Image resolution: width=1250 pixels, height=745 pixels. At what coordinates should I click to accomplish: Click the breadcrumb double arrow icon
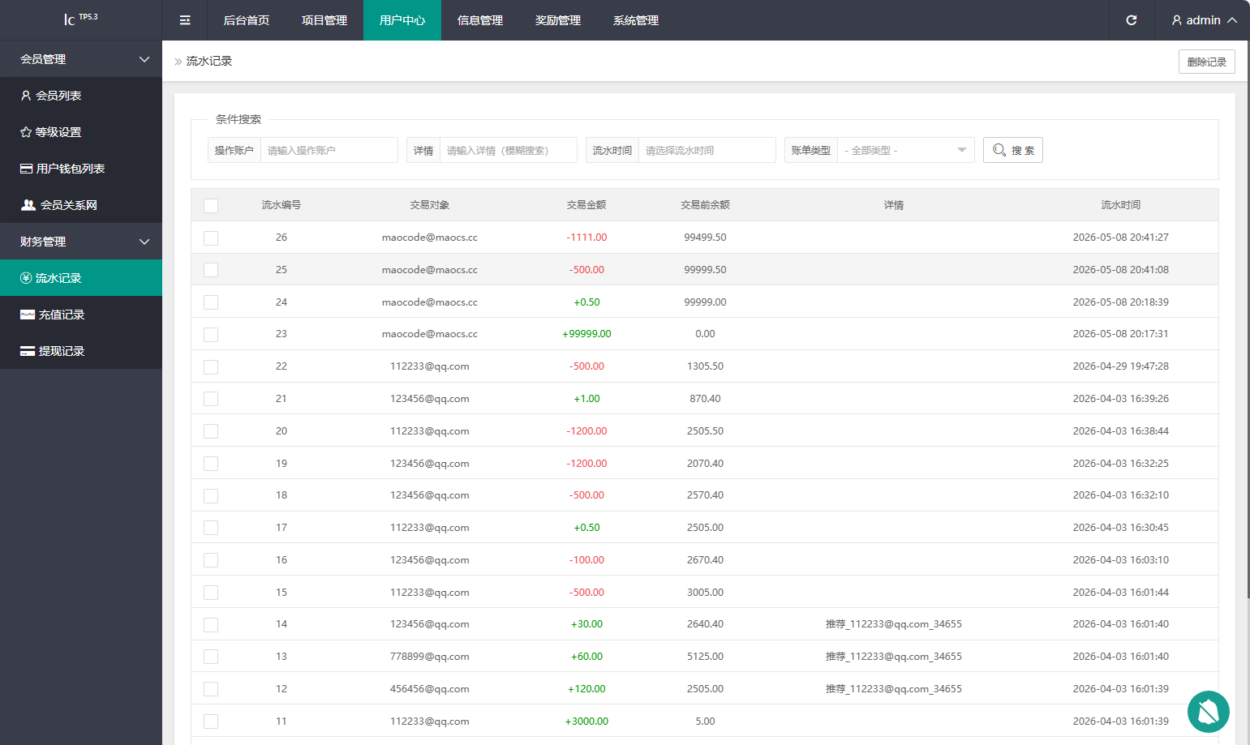178,62
